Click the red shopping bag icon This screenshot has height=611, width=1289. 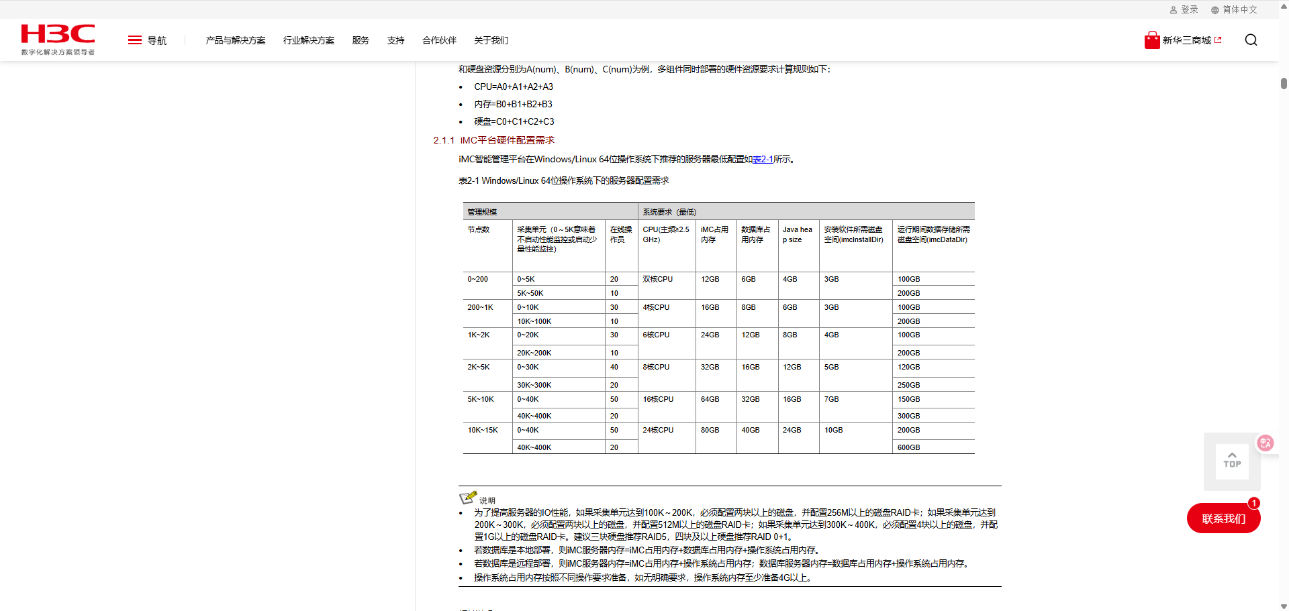1152,40
